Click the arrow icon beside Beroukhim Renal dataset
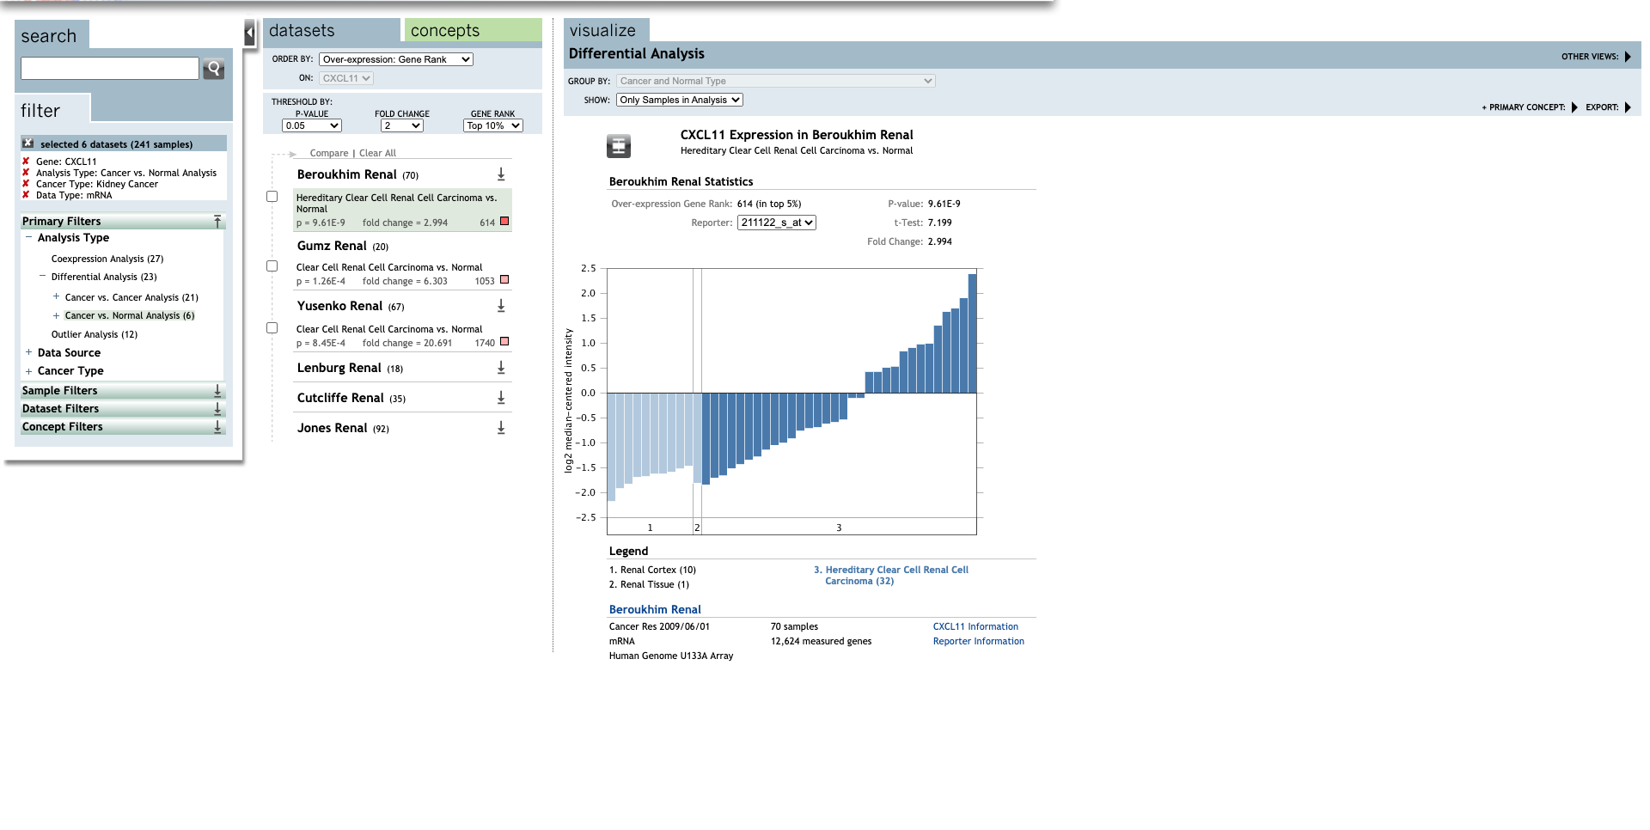 (x=501, y=174)
